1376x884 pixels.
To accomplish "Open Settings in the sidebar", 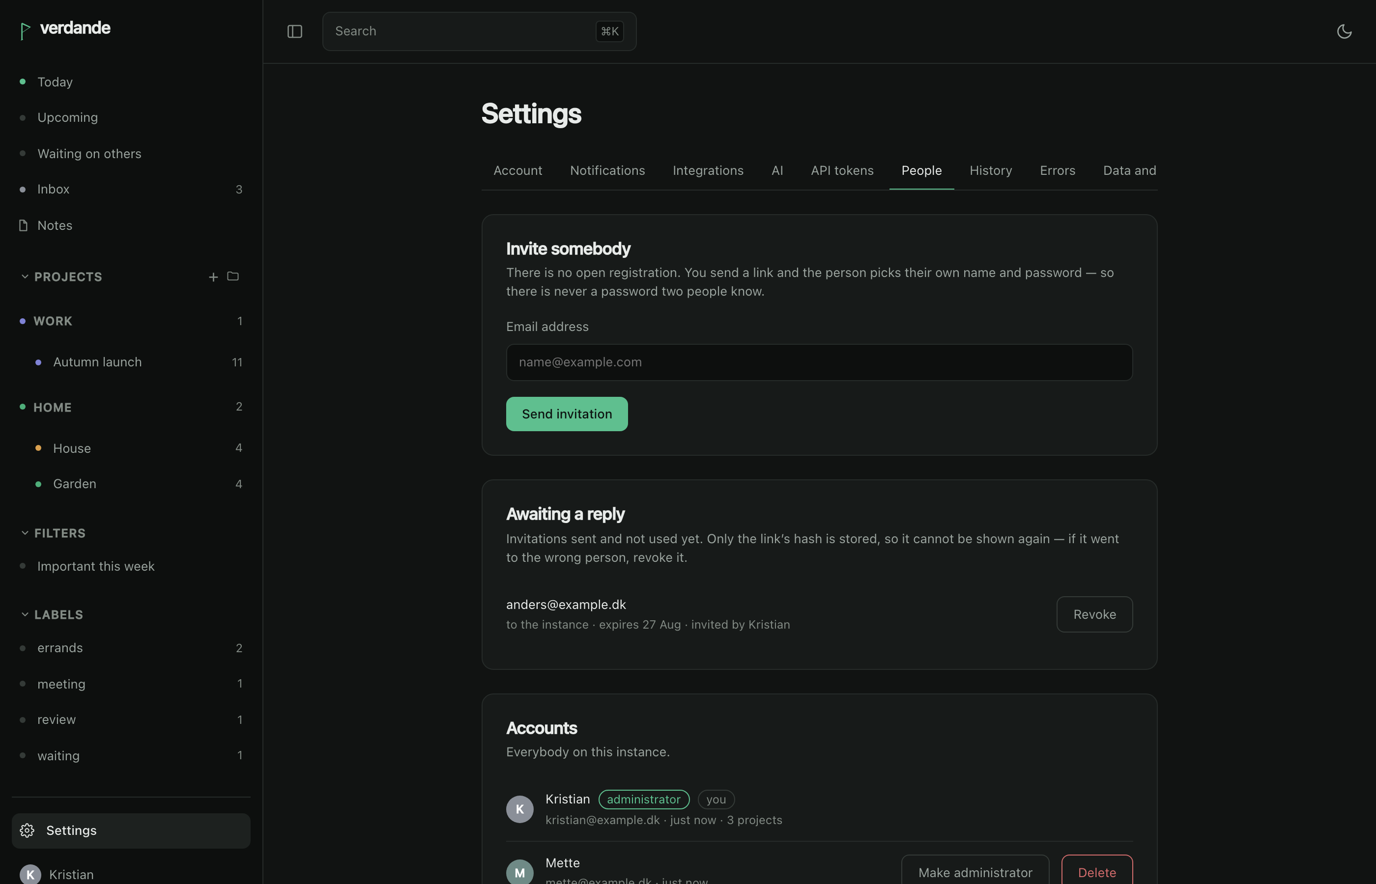I will pos(131,830).
